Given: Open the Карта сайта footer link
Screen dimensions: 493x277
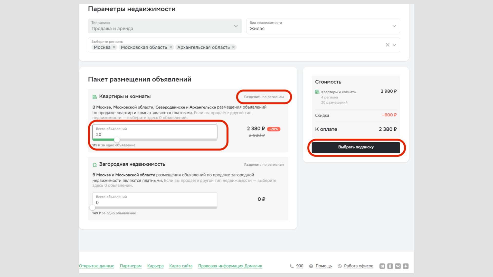Looking at the screenshot, I should click(181, 266).
